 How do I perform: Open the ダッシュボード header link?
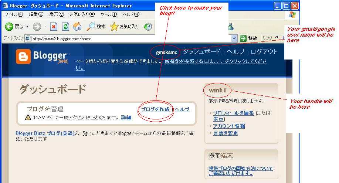tap(202, 52)
